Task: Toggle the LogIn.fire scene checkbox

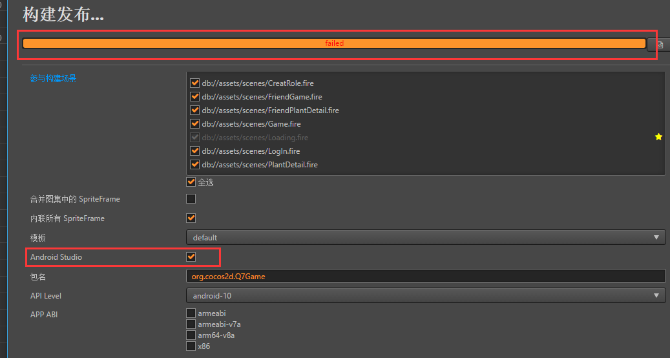Action: (195, 151)
